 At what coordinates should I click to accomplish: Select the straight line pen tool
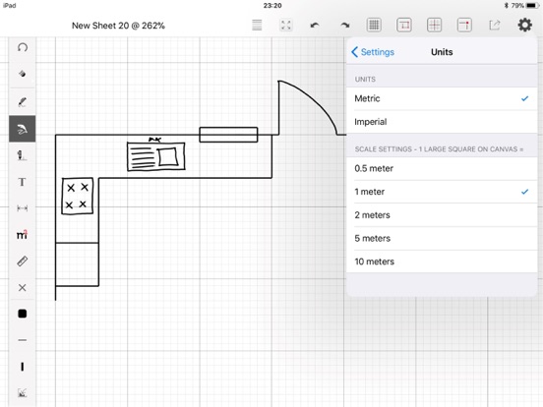(23, 155)
